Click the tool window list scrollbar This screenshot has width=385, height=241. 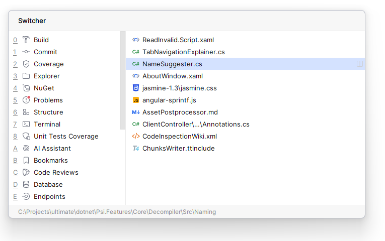tap(123, 80)
